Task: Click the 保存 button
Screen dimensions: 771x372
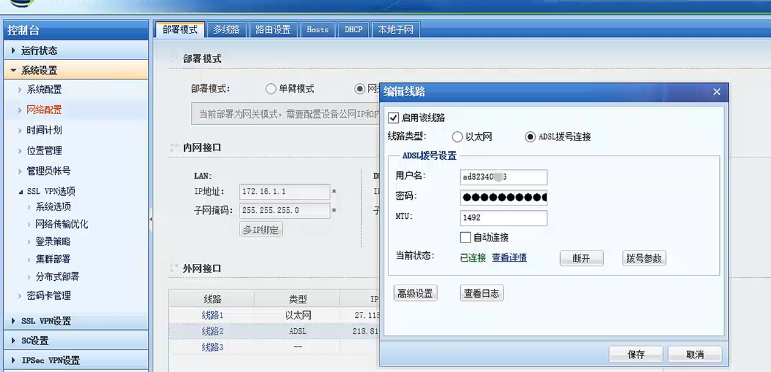Action: [x=635, y=354]
